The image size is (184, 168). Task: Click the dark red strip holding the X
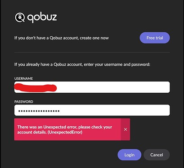[126, 129]
